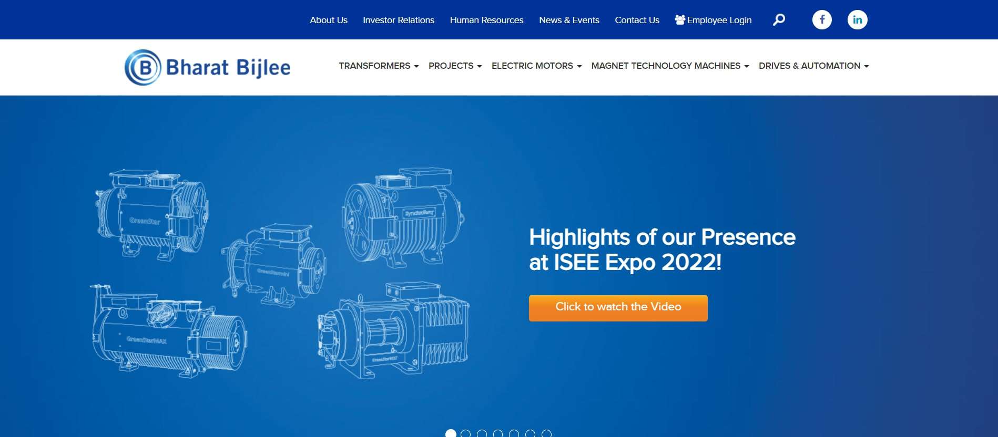Open the Facebook social icon

822,20
